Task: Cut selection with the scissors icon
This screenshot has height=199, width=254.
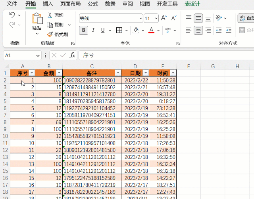Action: (x=50, y=15)
